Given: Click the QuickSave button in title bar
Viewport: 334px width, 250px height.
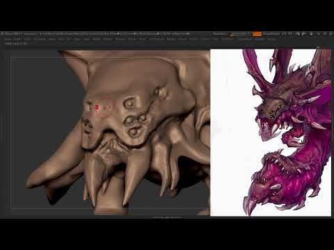Looking at the screenshot, I should (219, 34).
